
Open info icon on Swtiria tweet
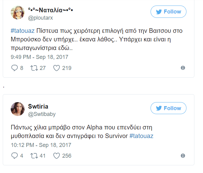coord(183,156)
